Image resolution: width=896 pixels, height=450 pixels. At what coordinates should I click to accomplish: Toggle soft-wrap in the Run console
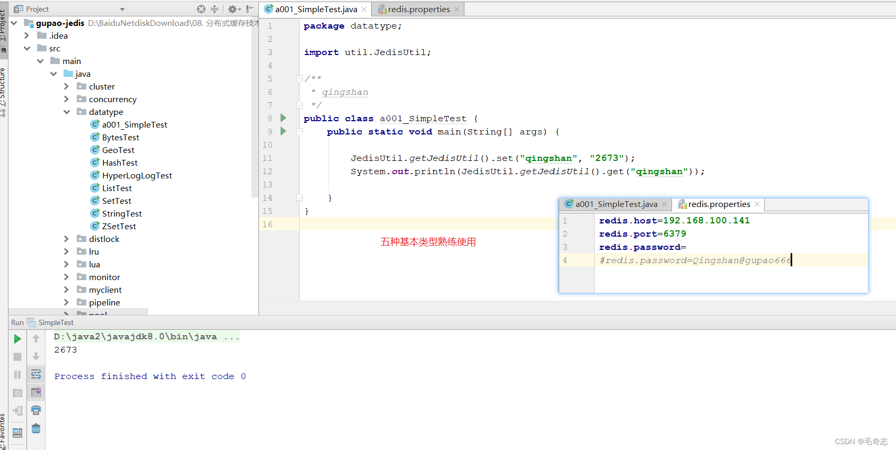coord(36,374)
